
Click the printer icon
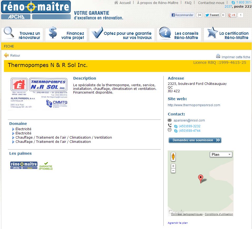click(218, 56)
